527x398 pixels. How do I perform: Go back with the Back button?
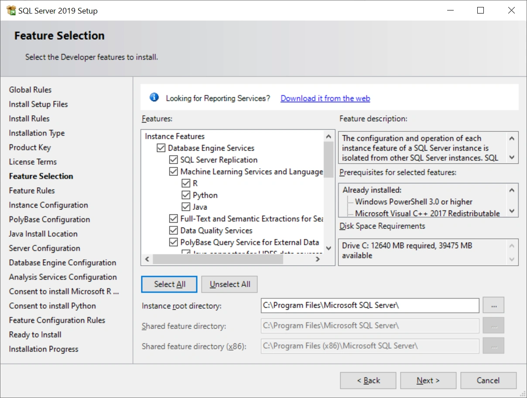(368, 381)
